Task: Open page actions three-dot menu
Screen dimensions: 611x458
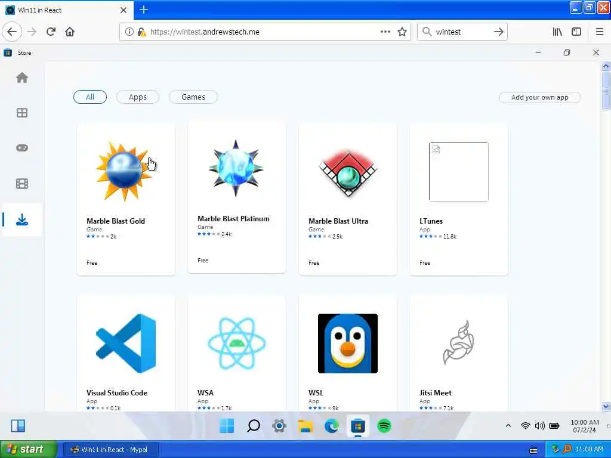Action: point(385,32)
